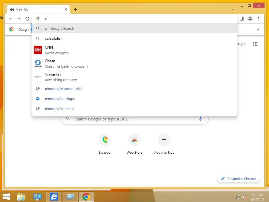
Task: Click the Chrome taskbar icon
Action: [x=86, y=197]
